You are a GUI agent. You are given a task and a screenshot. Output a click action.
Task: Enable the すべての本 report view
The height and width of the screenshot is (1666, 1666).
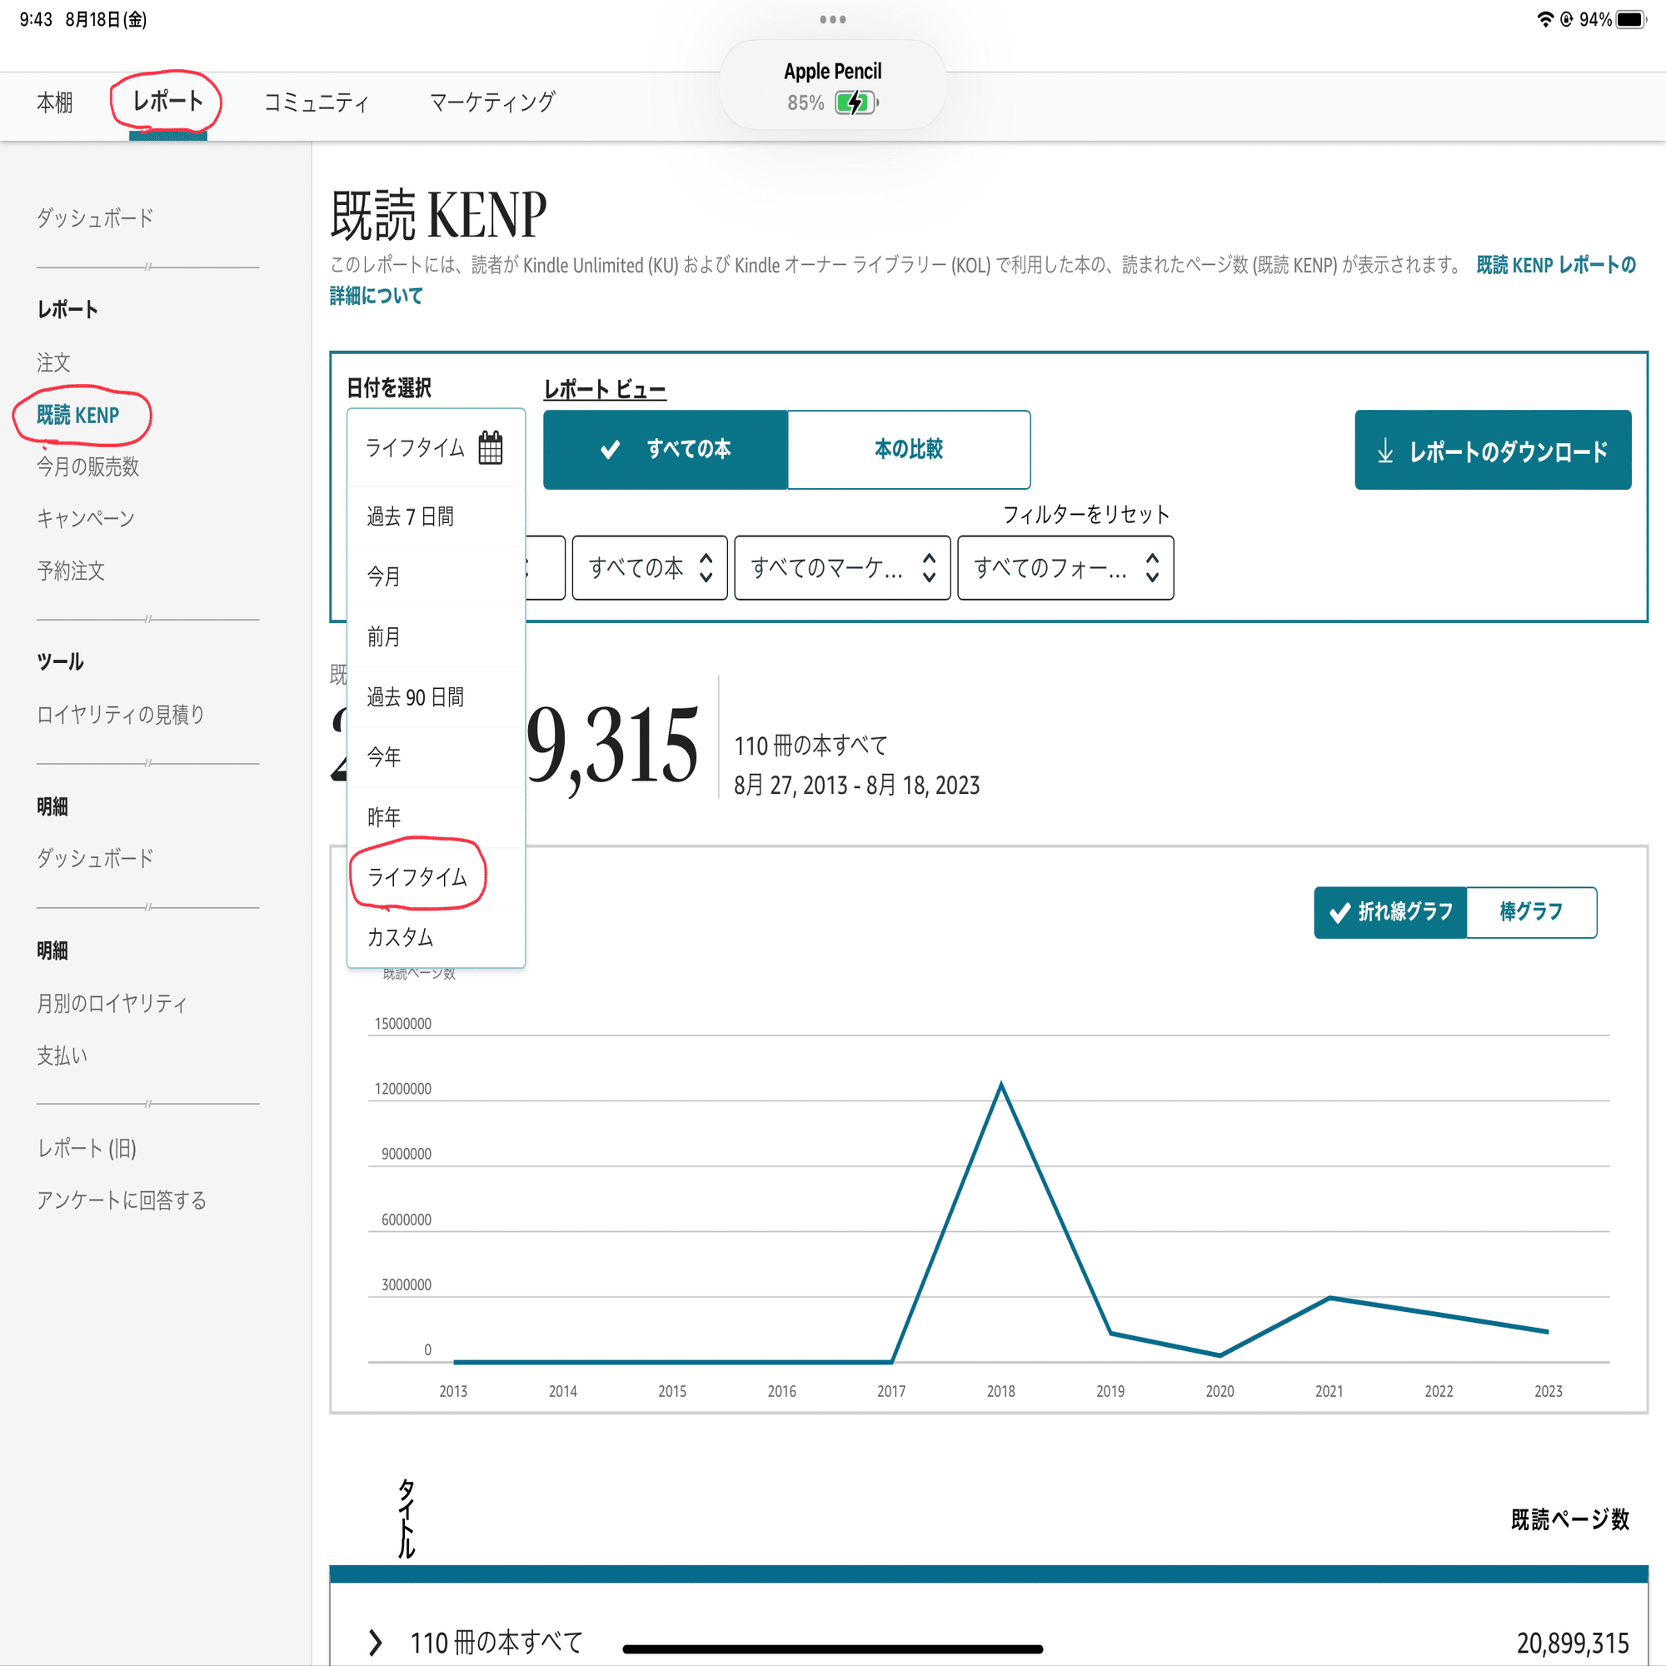click(x=666, y=449)
